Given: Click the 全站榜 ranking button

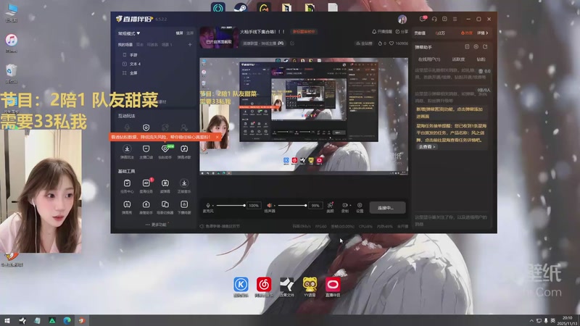Looking at the screenshot, I should pos(365,43).
